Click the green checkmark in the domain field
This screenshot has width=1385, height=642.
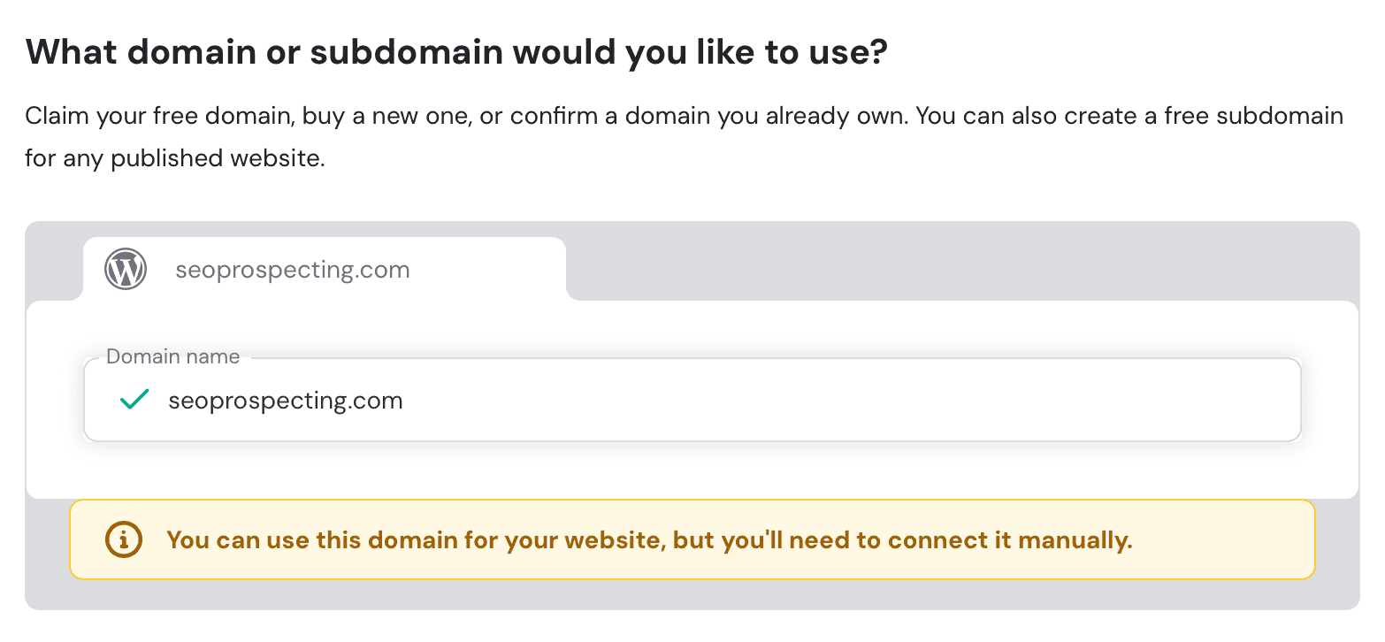pyautogui.click(x=134, y=401)
